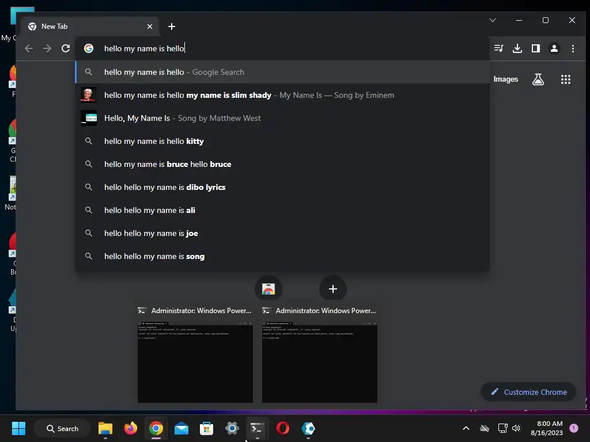
Task: Choose 'Hello, My Name Is' Matthew West suggestion
Action: coord(282,118)
